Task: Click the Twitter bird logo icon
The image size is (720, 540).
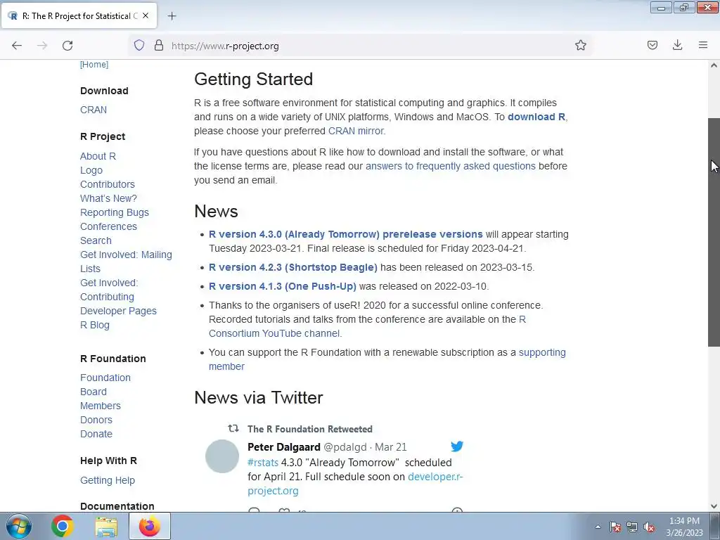Action: click(x=457, y=446)
